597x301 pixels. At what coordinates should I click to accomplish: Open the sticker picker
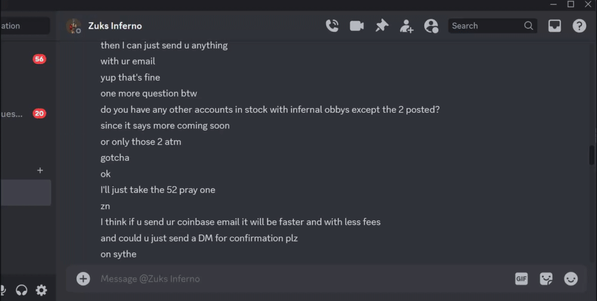546,279
